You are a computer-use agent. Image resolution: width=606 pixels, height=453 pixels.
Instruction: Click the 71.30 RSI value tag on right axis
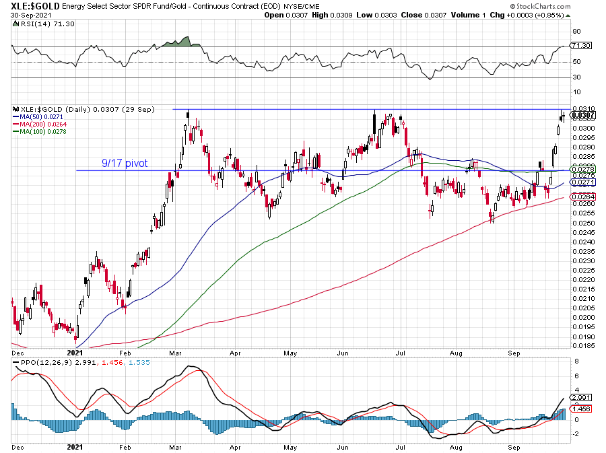[x=581, y=46]
